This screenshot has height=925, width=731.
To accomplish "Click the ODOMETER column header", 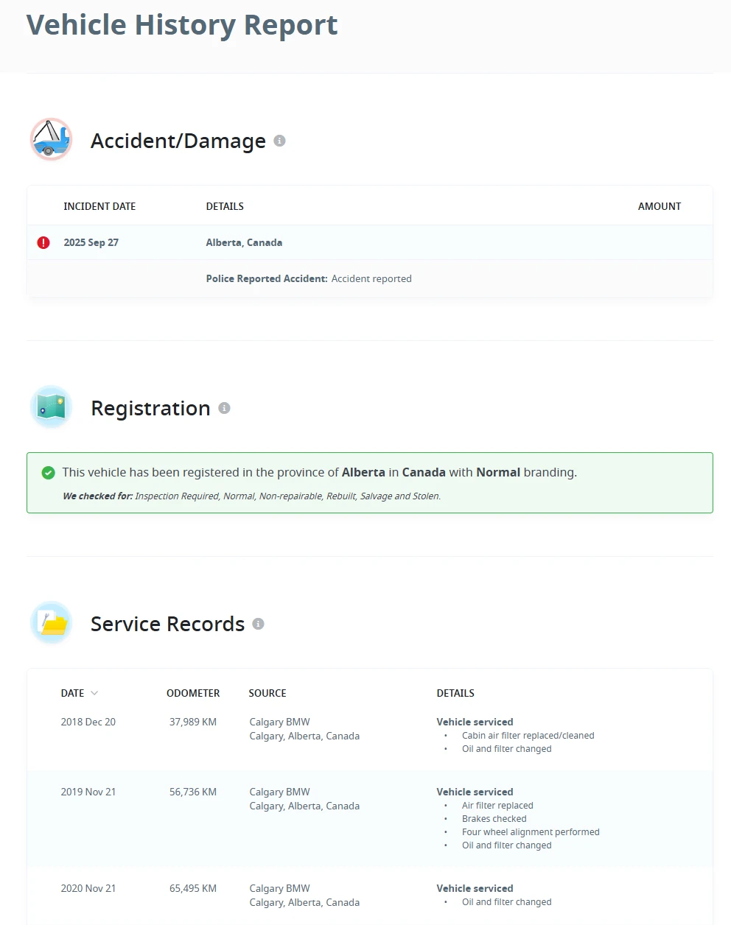I will [193, 693].
